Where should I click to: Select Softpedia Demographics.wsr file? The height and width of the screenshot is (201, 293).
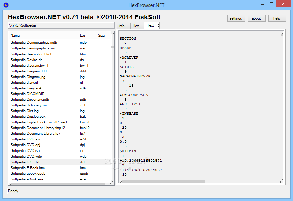[60, 48]
